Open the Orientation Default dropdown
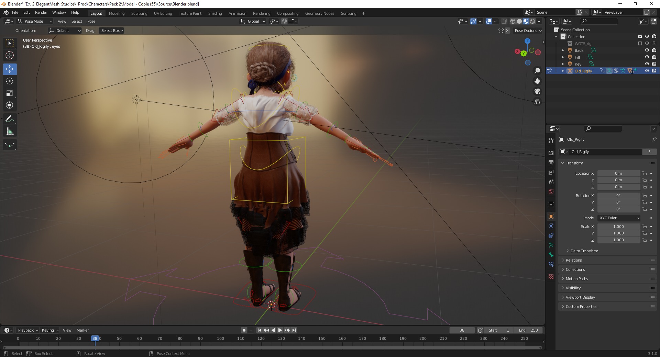 (x=65, y=31)
